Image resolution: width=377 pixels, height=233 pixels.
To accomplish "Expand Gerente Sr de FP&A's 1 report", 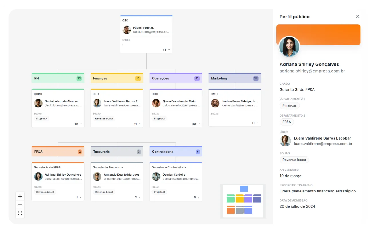I will pyautogui.click(x=81, y=197).
